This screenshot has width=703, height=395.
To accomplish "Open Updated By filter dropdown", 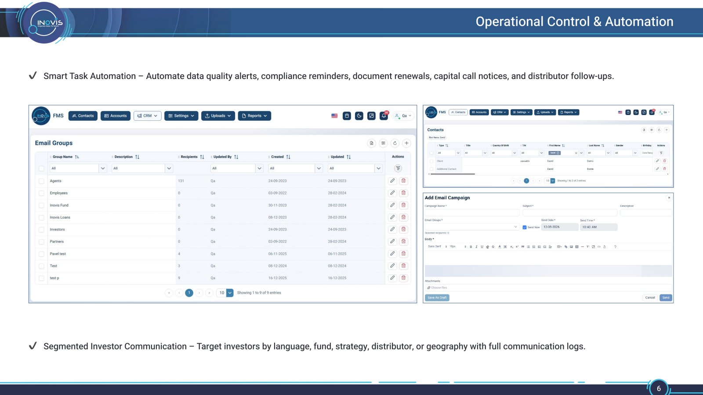I will click(259, 168).
